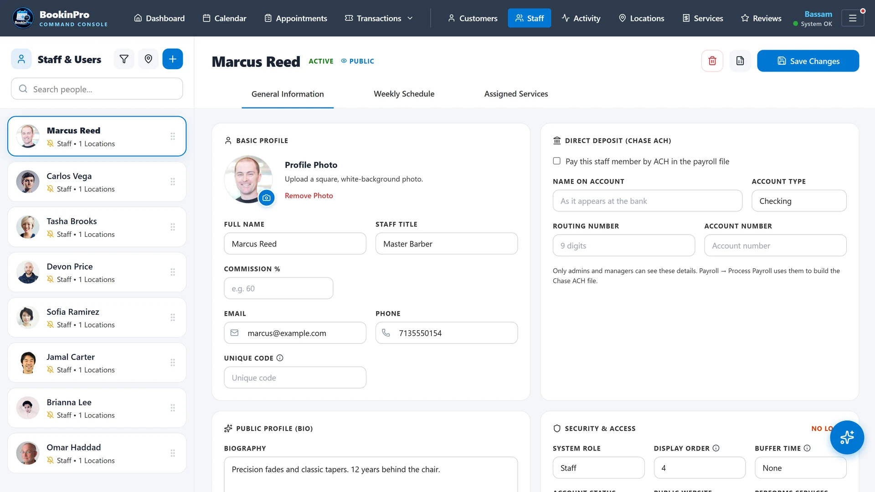
Task: Grab the drag handle on Marcus Reed card
Action: [173, 136]
